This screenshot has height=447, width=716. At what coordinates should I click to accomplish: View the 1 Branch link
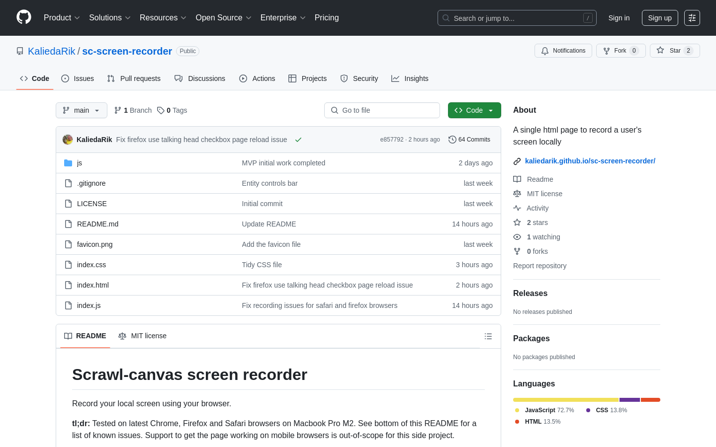click(133, 110)
